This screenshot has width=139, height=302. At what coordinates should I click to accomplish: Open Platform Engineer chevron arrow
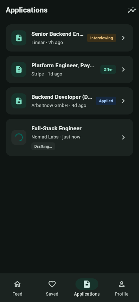click(123, 69)
